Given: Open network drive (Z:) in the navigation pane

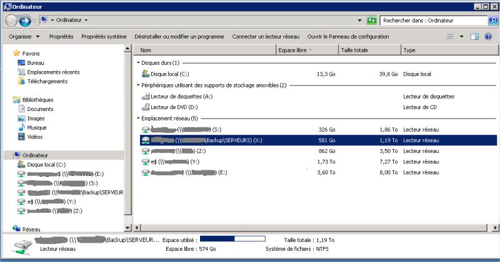Looking at the screenshot, I should click(x=54, y=211).
